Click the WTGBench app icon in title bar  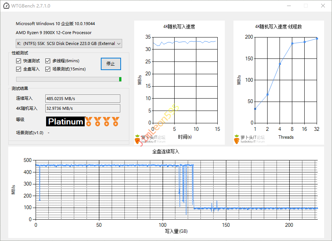point(6,6)
